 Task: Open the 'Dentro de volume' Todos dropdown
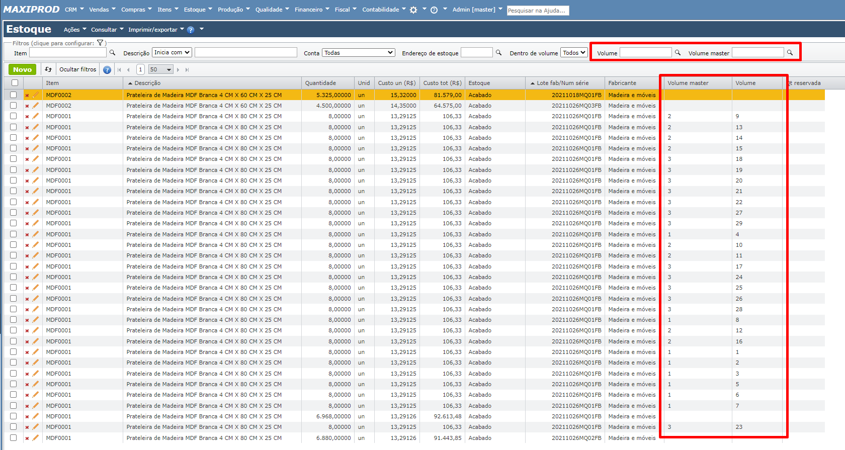click(574, 53)
